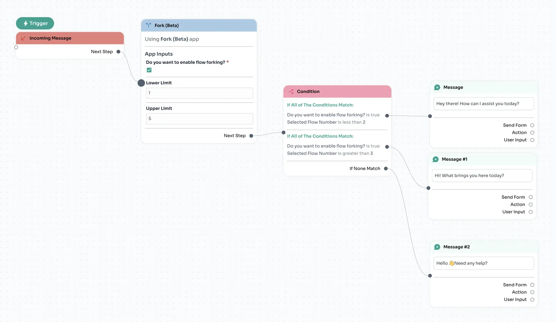Click the Condition node header
Screen dimensions: 556x322
337,92
